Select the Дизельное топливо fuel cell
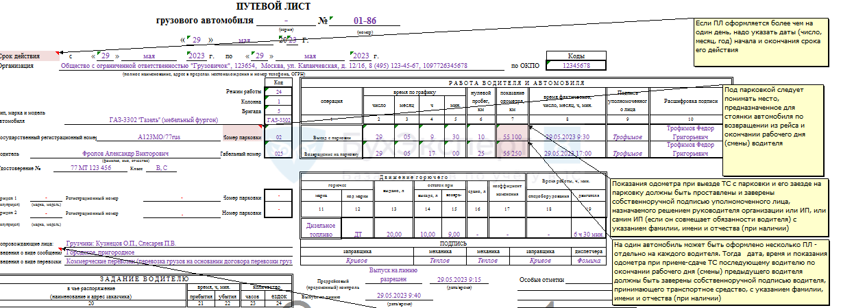841x308 pixels. click(321, 229)
